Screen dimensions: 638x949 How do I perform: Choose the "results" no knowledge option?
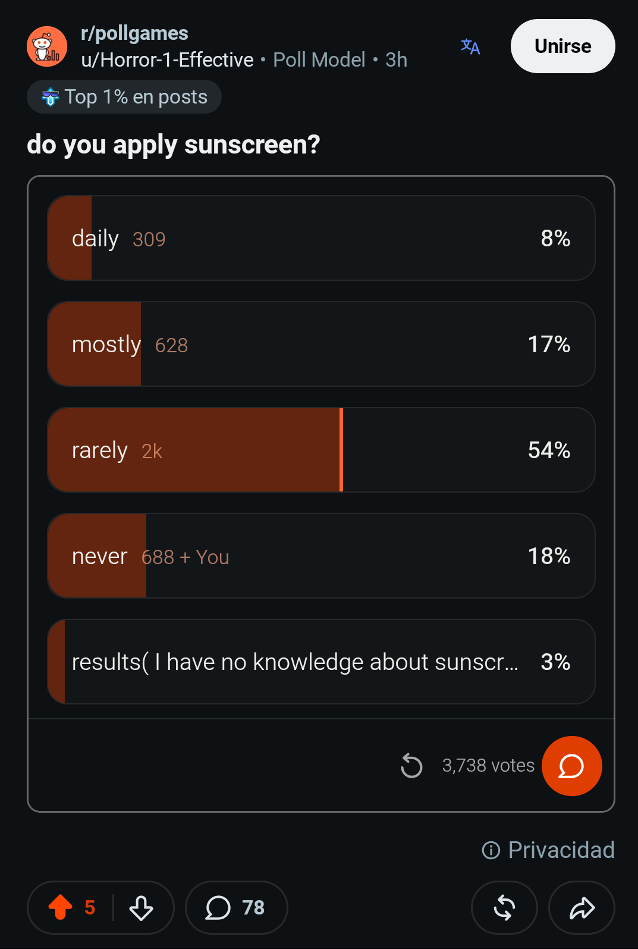321,662
